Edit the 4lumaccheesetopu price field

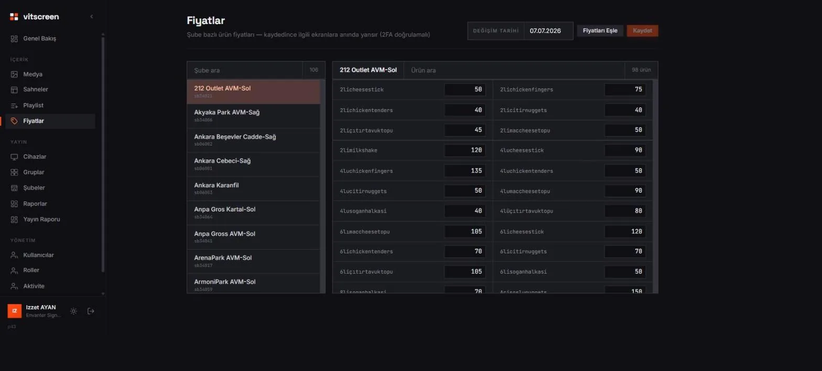(x=625, y=191)
